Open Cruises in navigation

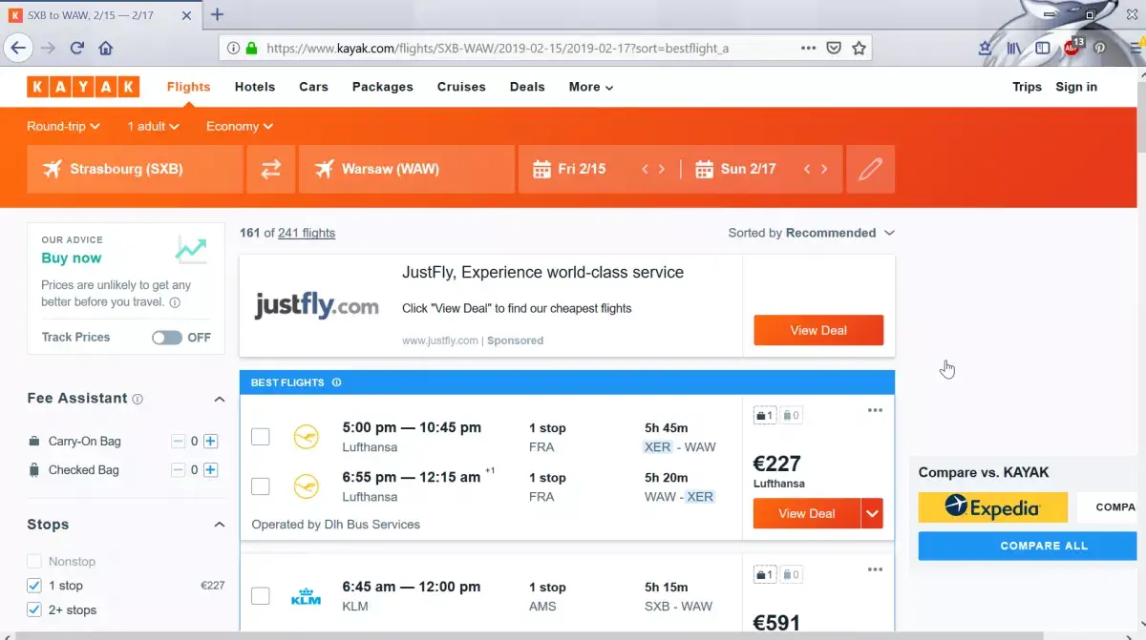click(x=461, y=87)
